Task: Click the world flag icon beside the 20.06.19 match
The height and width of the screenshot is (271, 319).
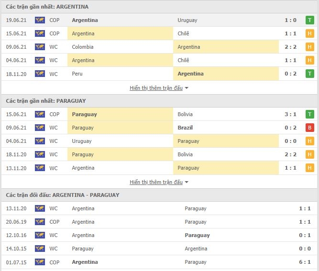Action: point(40,222)
